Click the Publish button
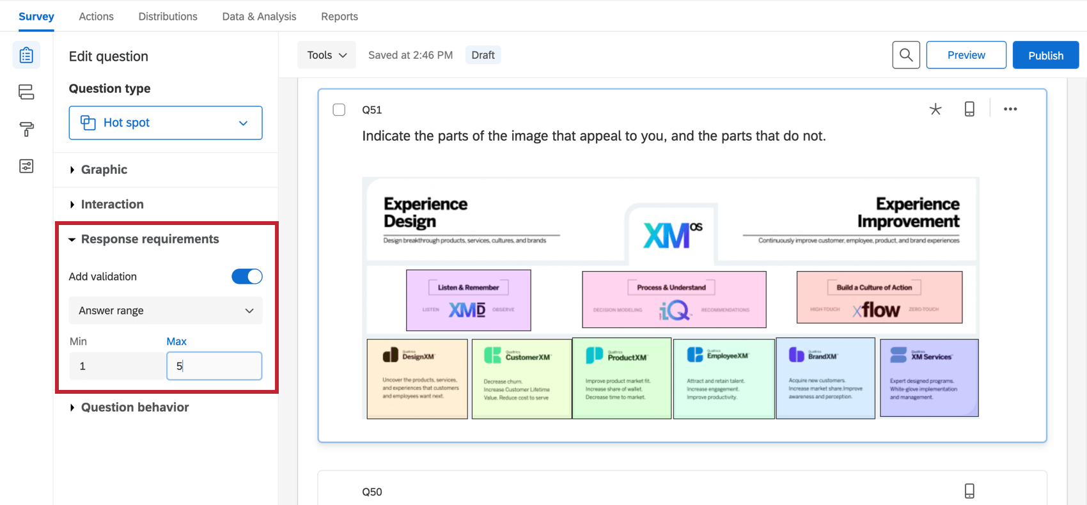The height and width of the screenshot is (505, 1087). tap(1045, 55)
